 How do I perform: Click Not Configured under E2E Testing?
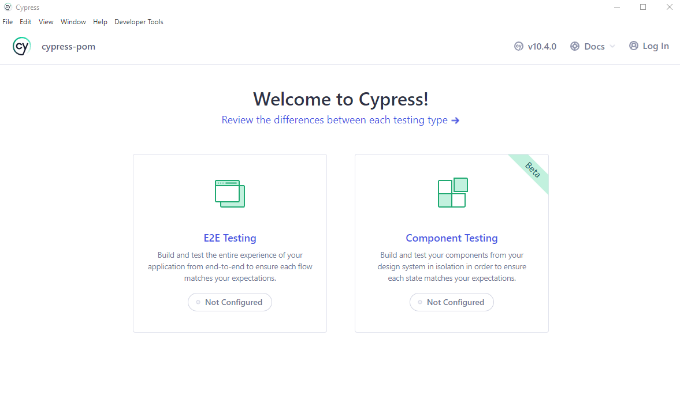[230, 302]
